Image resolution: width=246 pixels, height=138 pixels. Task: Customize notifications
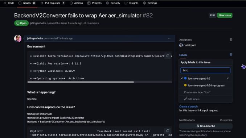click(226, 120)
